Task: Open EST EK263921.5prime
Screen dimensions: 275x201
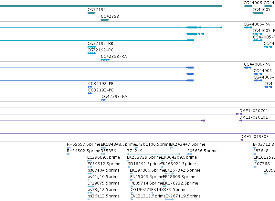Action: (x=178, y=164)
